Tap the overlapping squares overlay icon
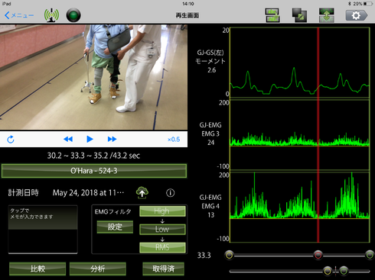This screenshot has height=280, width=375. pos(299,15)
